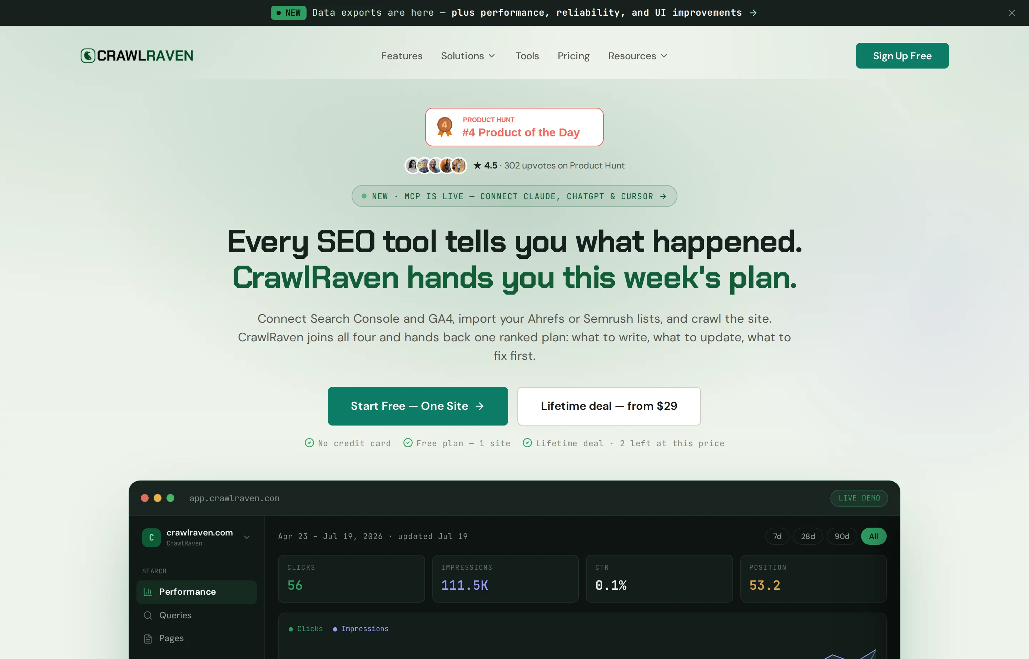
Task: Select Performance in the demo sidebar
Action: click(197, 592)
